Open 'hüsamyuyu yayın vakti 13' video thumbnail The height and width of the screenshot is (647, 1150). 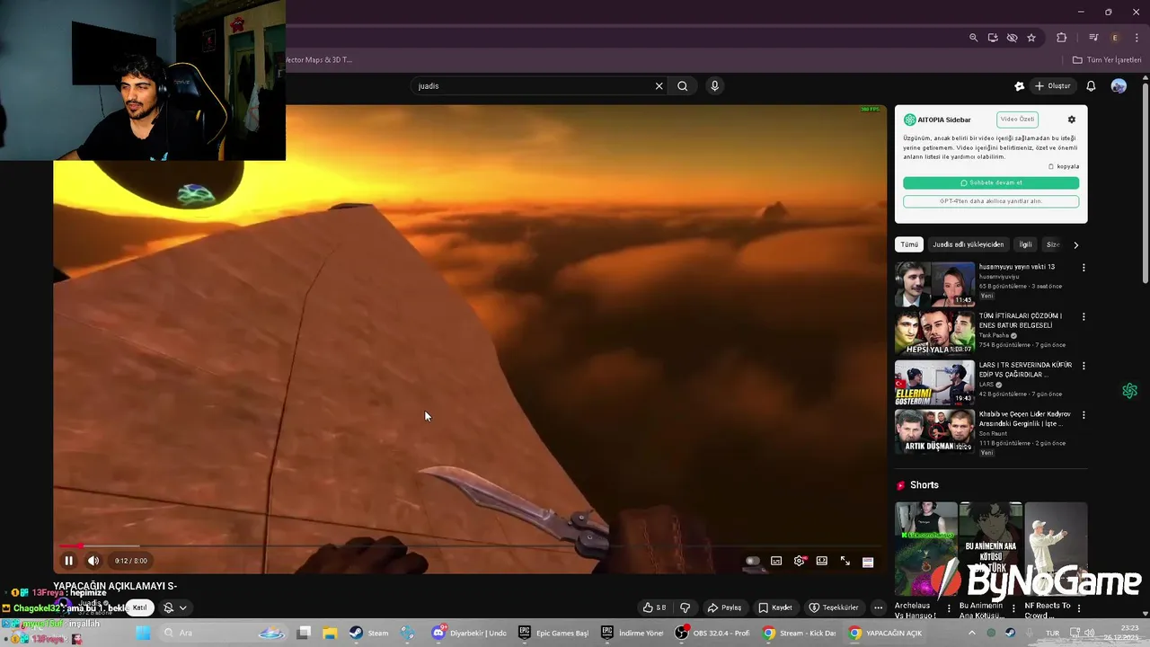tap(934, 284)
